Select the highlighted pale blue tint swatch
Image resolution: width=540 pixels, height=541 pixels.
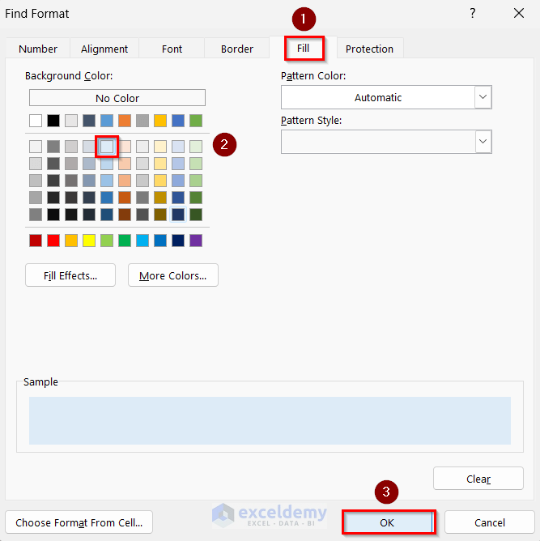pos(107,147)
